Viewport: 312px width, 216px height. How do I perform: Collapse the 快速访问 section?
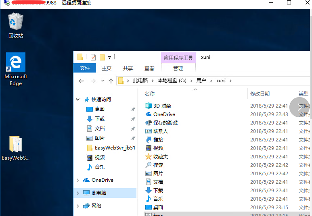tap(77, 100)
